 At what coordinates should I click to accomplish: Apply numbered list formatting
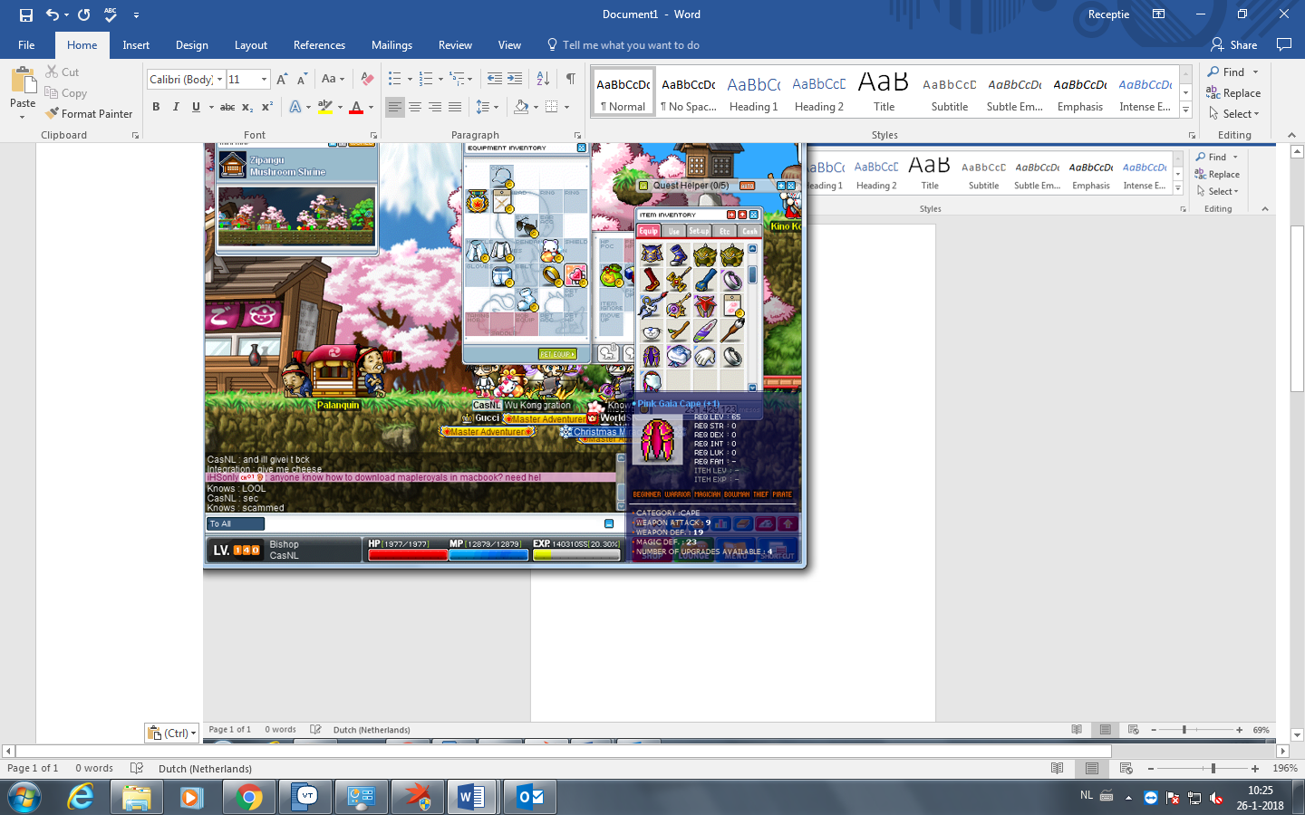[x=430, y=79]
